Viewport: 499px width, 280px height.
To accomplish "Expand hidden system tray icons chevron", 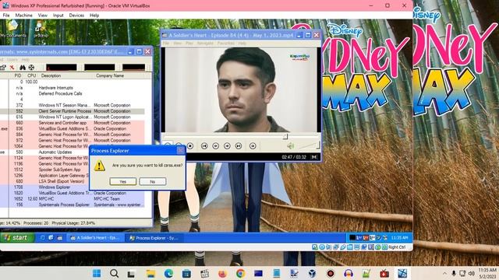I will (444, 273).
